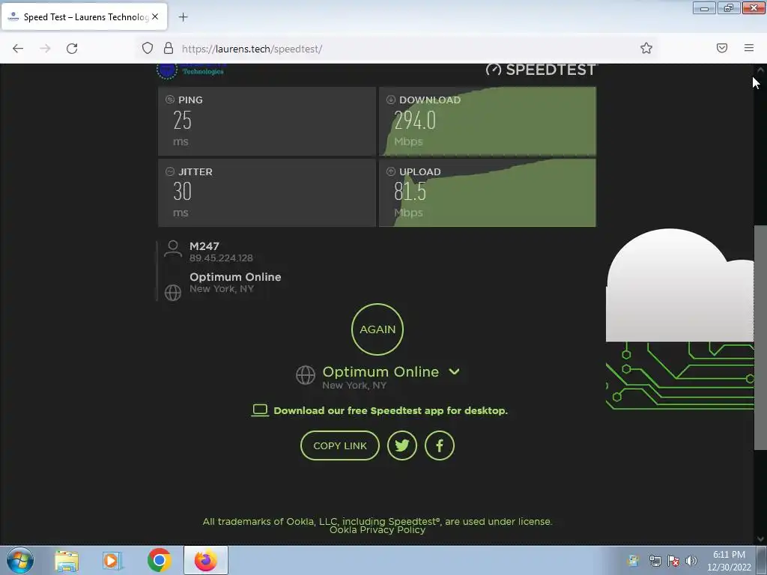
Task: Click the padlock site security icon
Action: point(169,48)
